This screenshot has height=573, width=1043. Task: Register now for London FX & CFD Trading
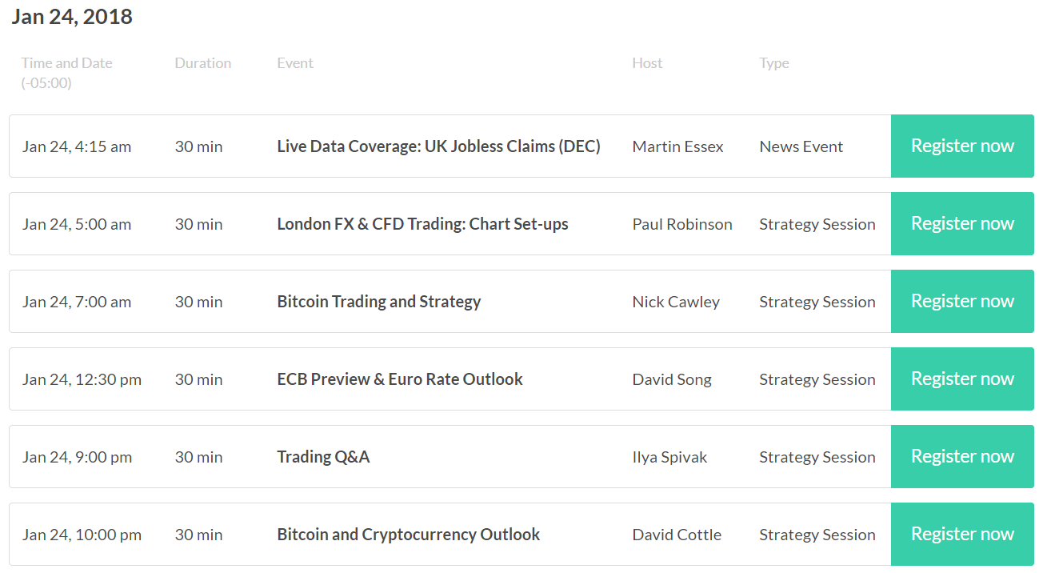(x=962, y=223)
